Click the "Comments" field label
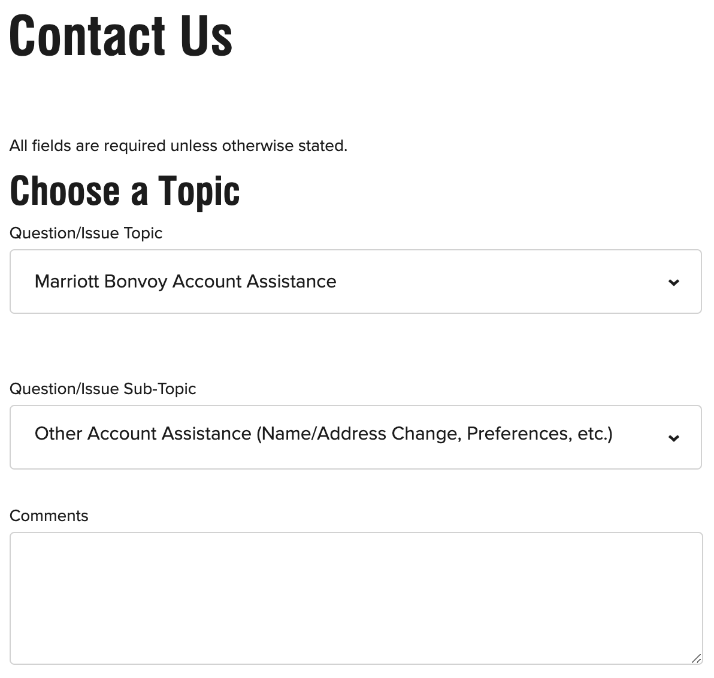Screen dimensions: 714x678 pos(49,516)
